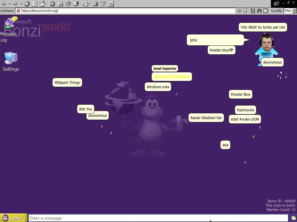
Task: Click the 'xdsd #nuke LEON' name tag
Action: tap(245, 119)
